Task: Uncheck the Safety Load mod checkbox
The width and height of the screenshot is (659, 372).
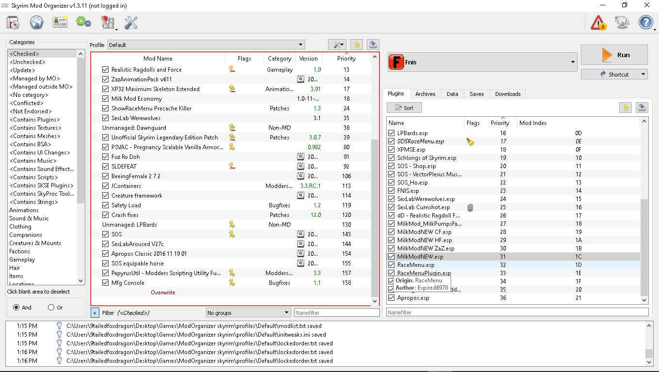Action: (x=106, y=205)
